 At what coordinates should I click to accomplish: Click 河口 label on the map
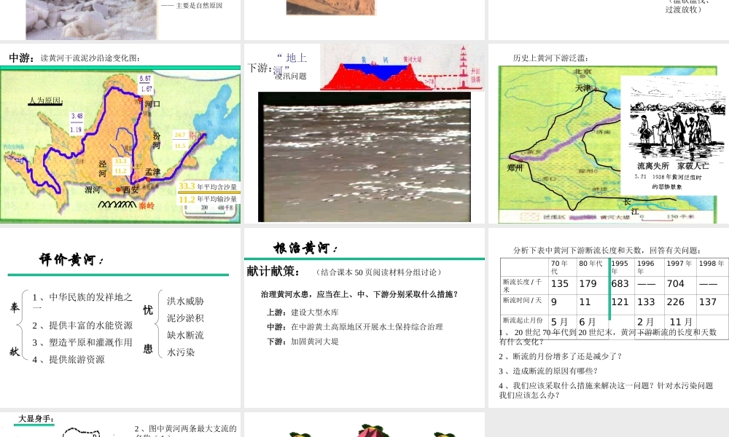tap(152, 104)
